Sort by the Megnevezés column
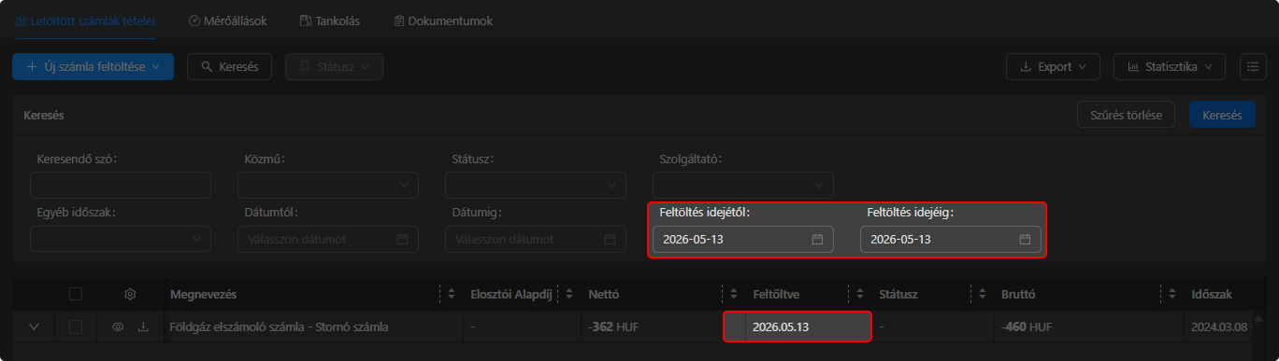 pos(452,294)
